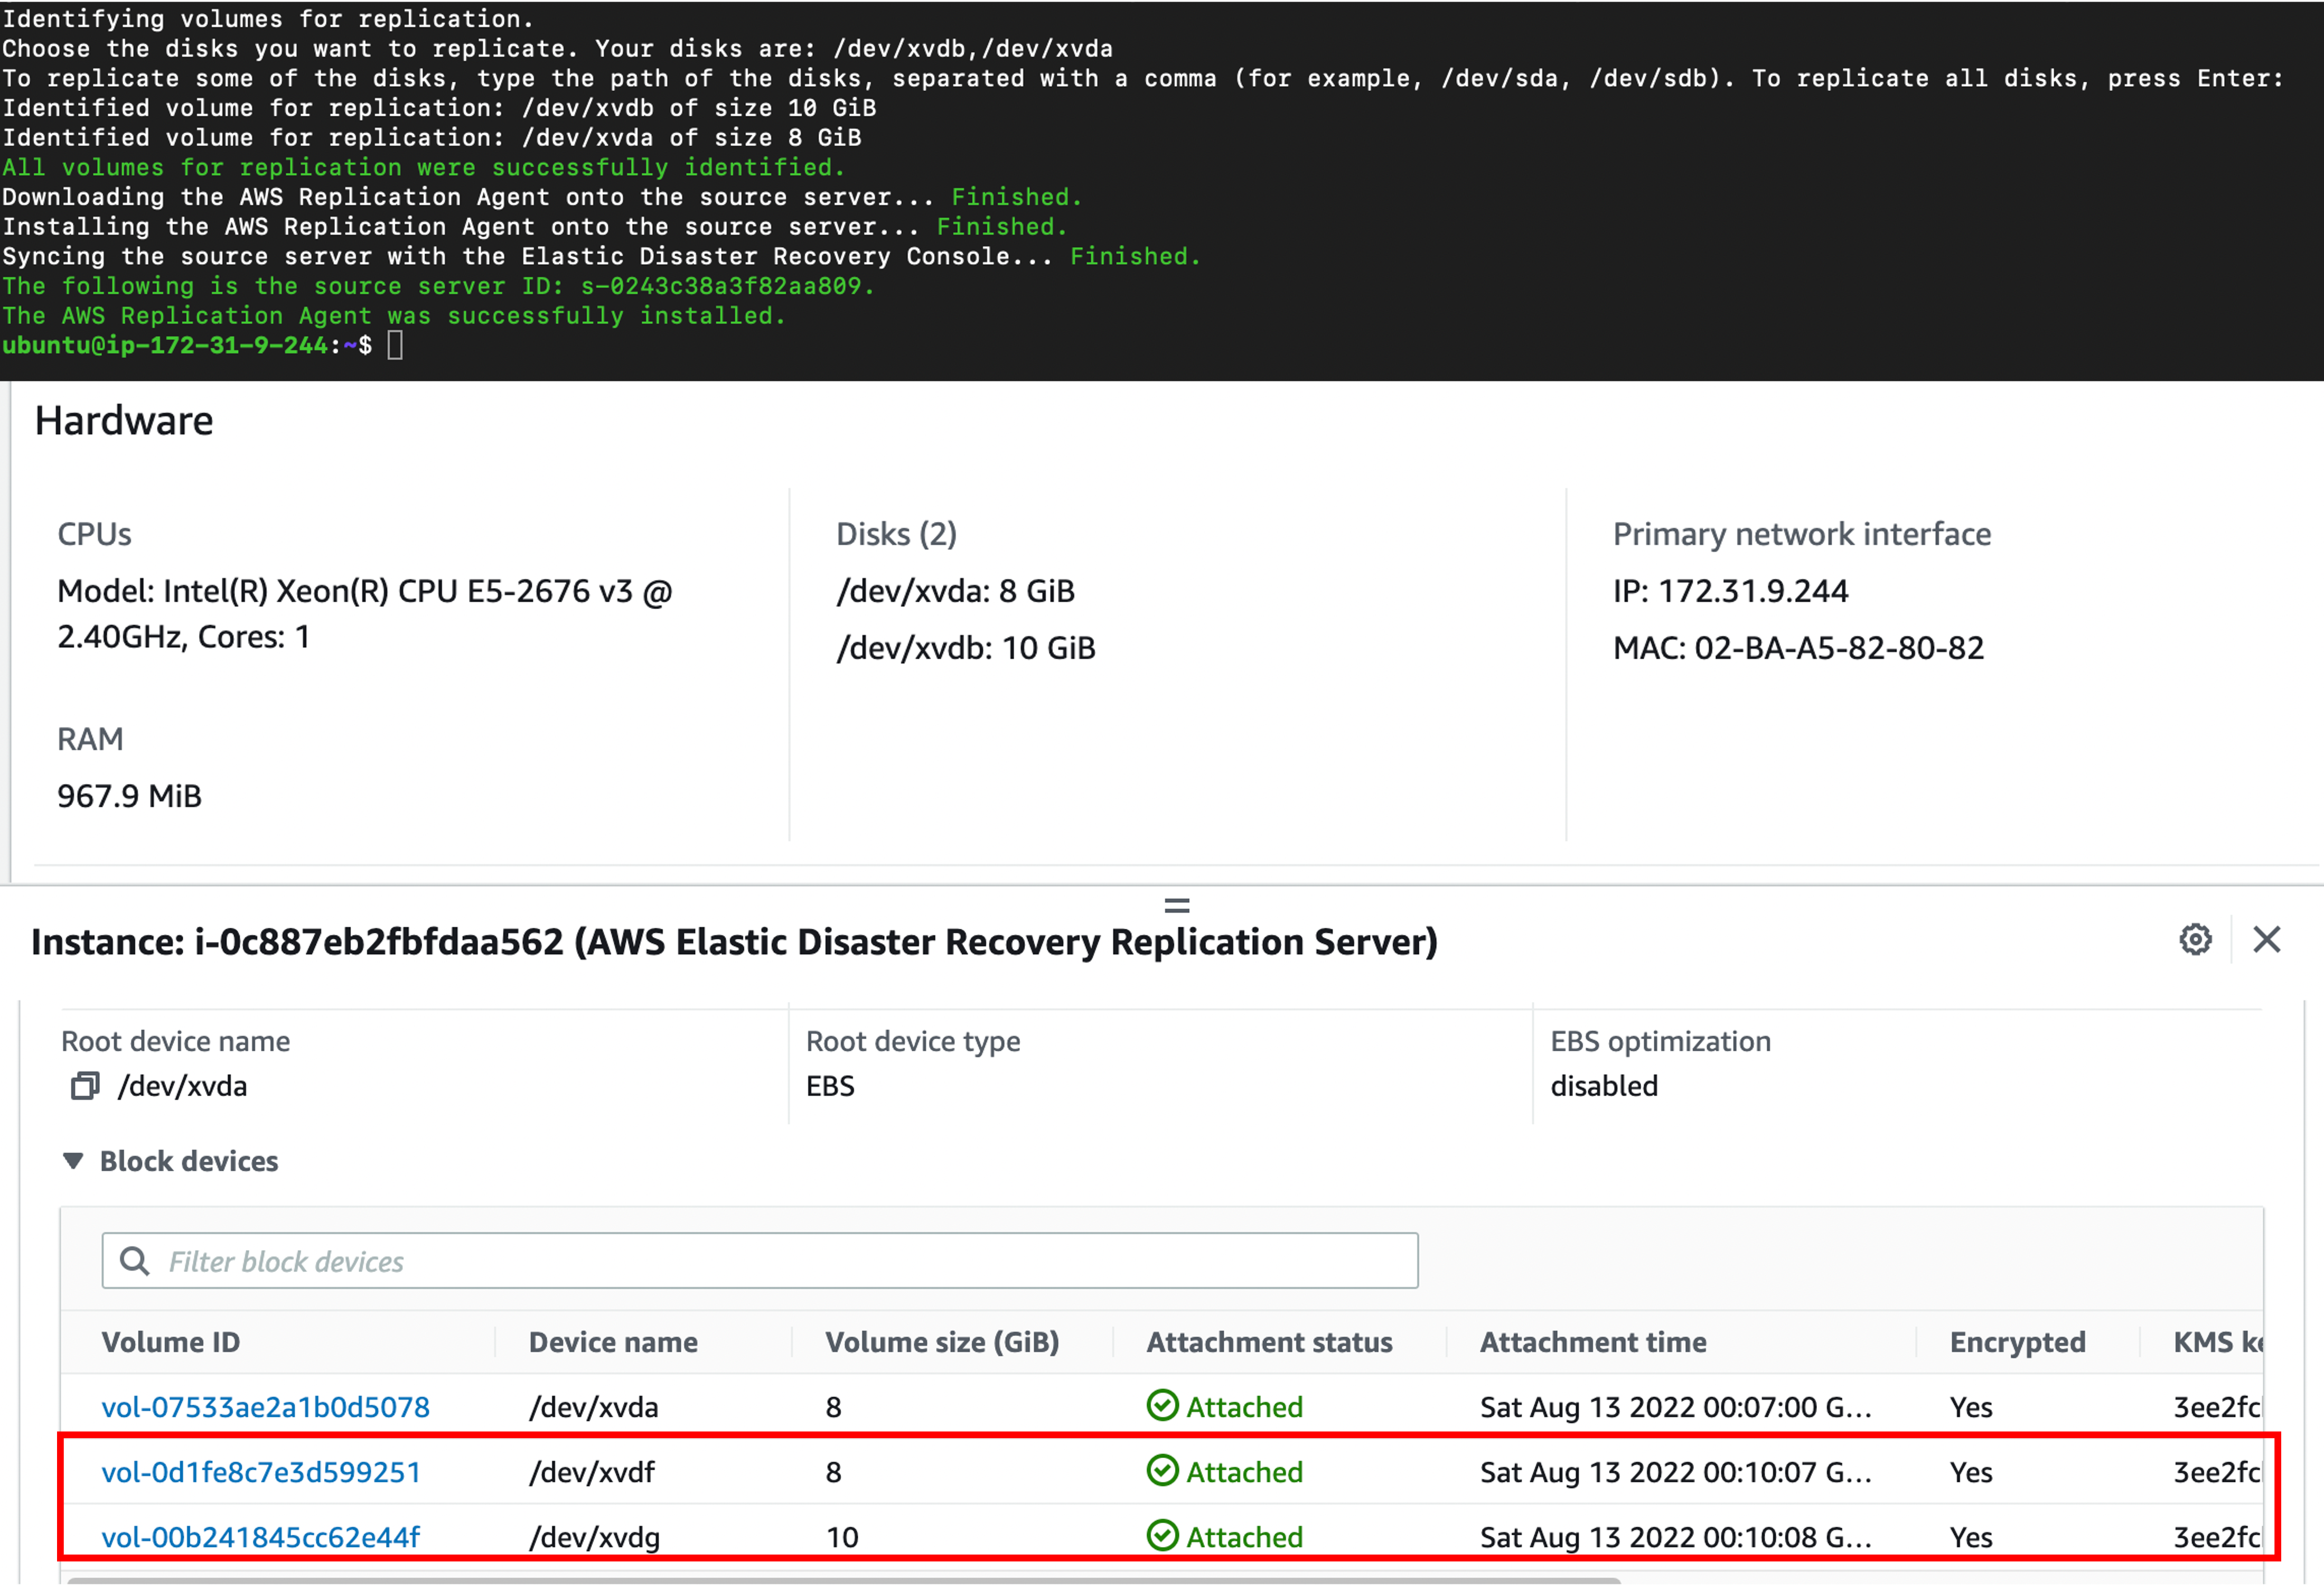Copy root device name /dev/xvda
Image resolution: width=2324 pixels, height=1586 pixels.
(85, 1086)
